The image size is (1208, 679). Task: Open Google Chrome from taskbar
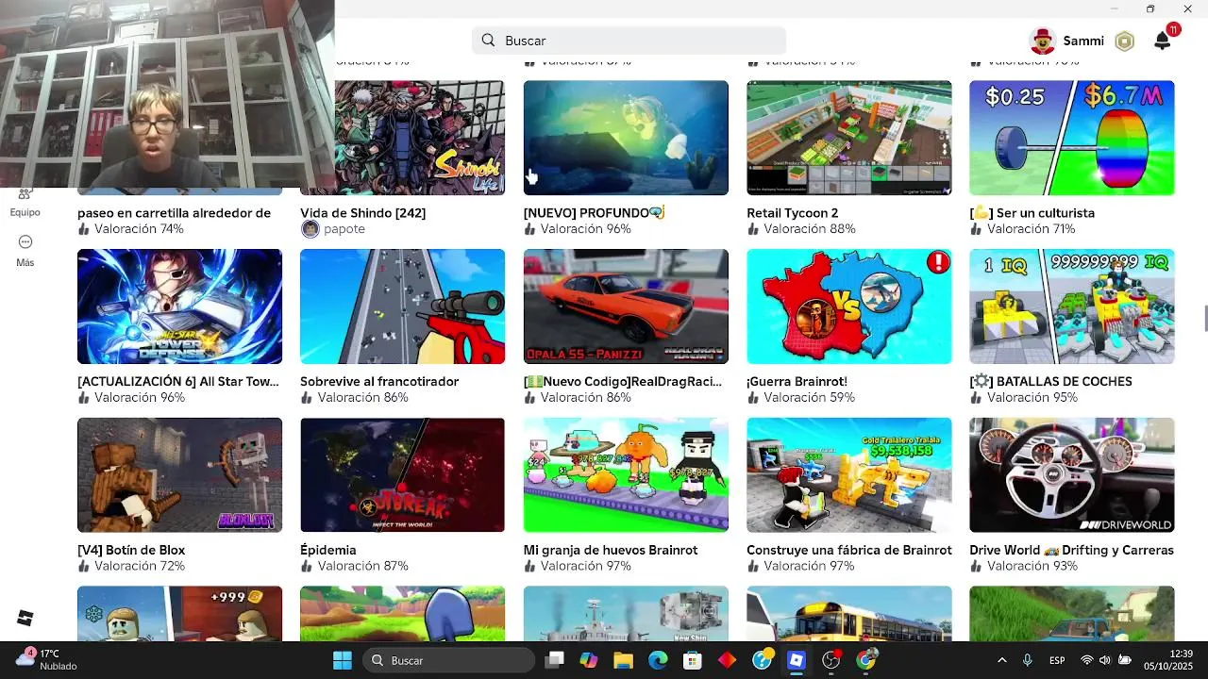tap(866, 660)
